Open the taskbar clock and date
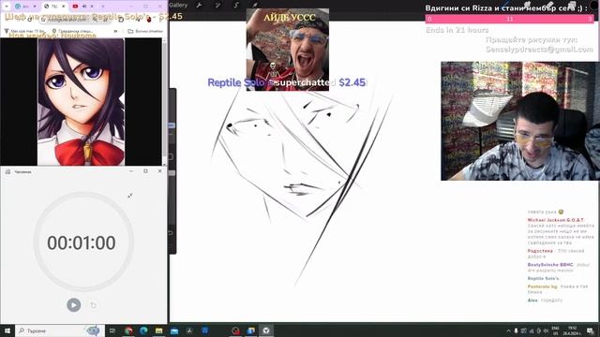The width and height of the screenshot is (600, 337). [572, 330]
